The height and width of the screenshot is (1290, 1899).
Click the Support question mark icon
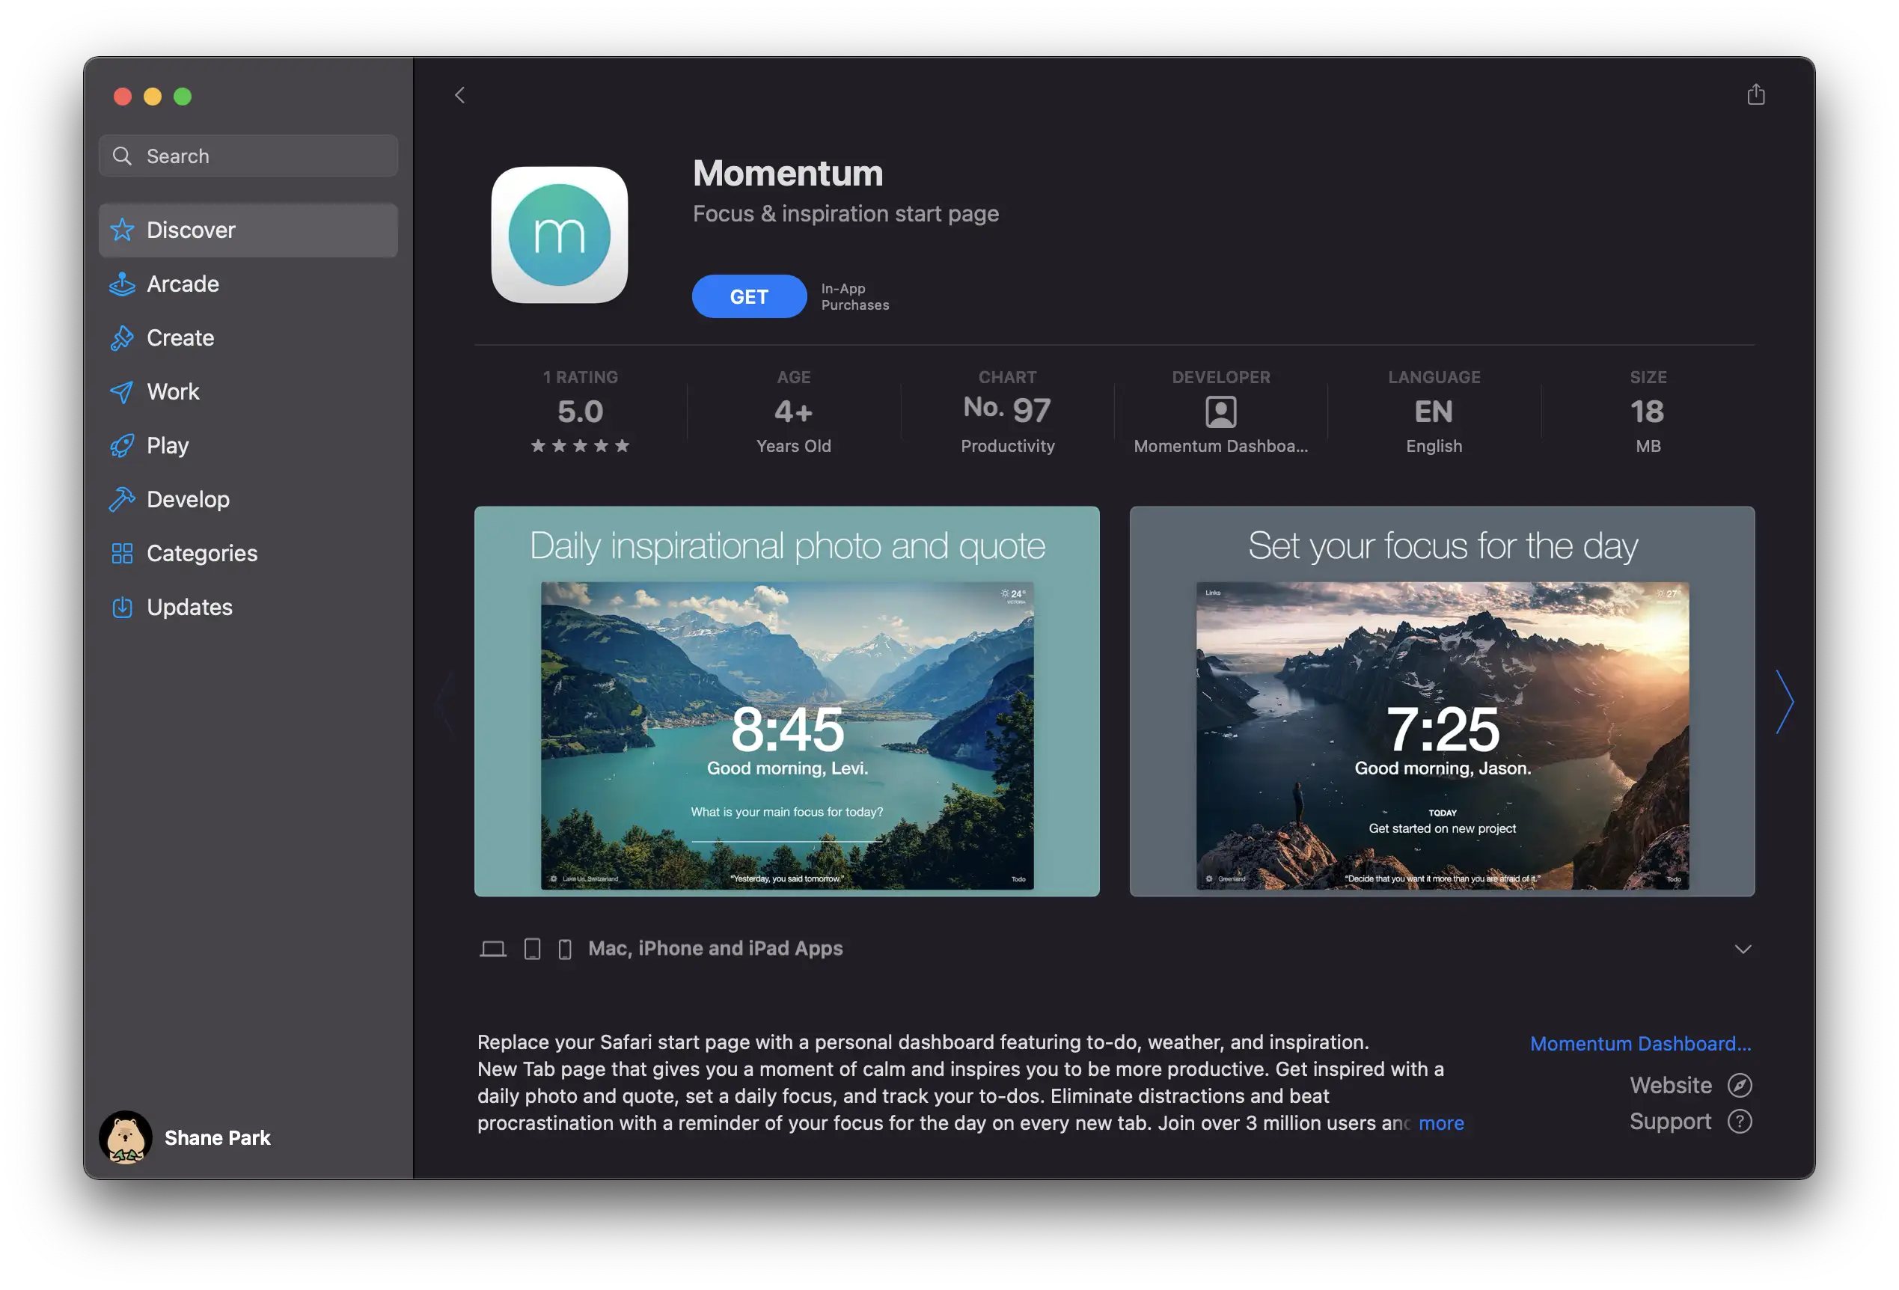[x=1739, y=1121]
